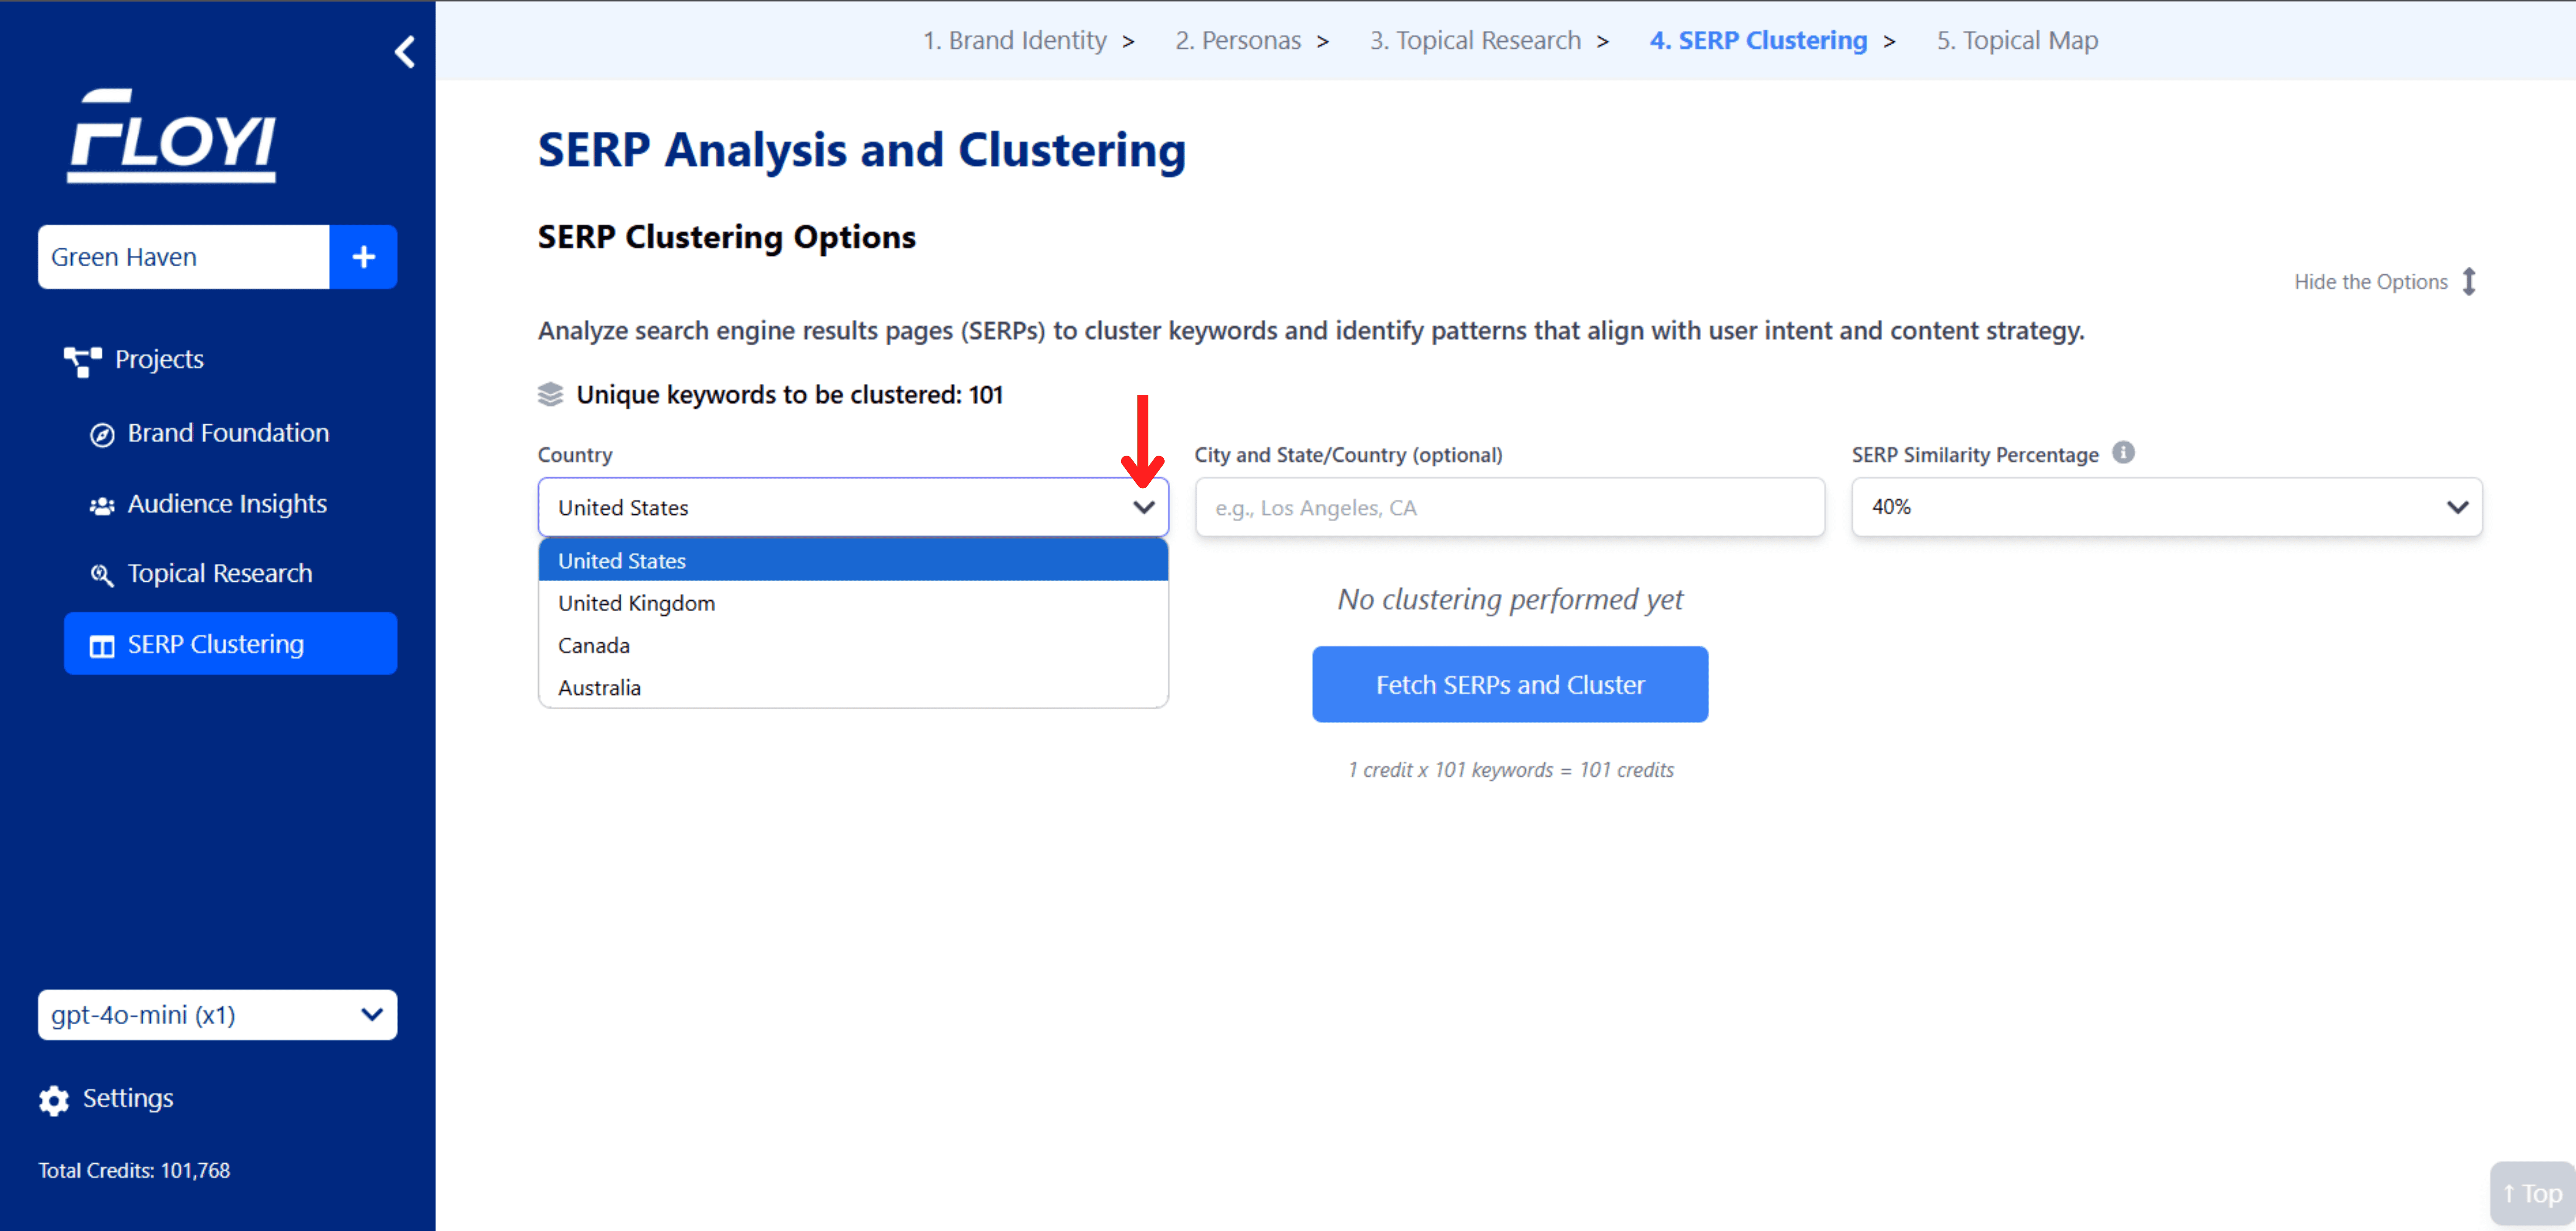Click the No clustering performed yet text
The height and width of the screenshot is (1231, 2576).
[x=1510, y=599]
